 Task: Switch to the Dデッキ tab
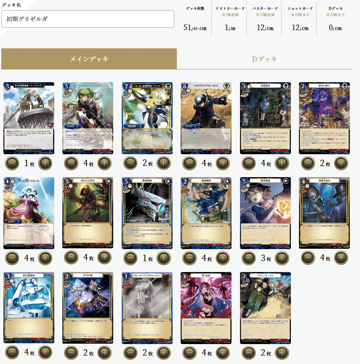point(264,59)
